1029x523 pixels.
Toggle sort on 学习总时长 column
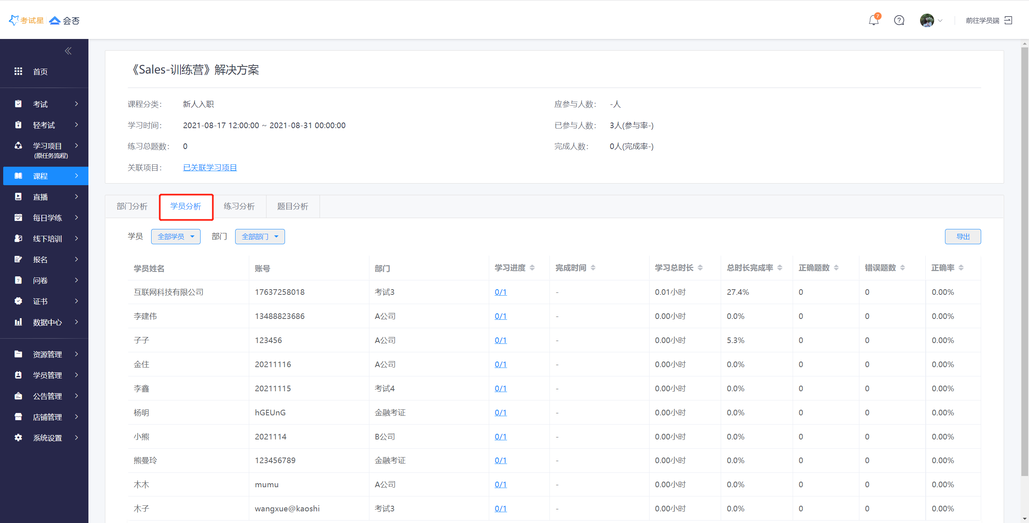tap(700, 268)
